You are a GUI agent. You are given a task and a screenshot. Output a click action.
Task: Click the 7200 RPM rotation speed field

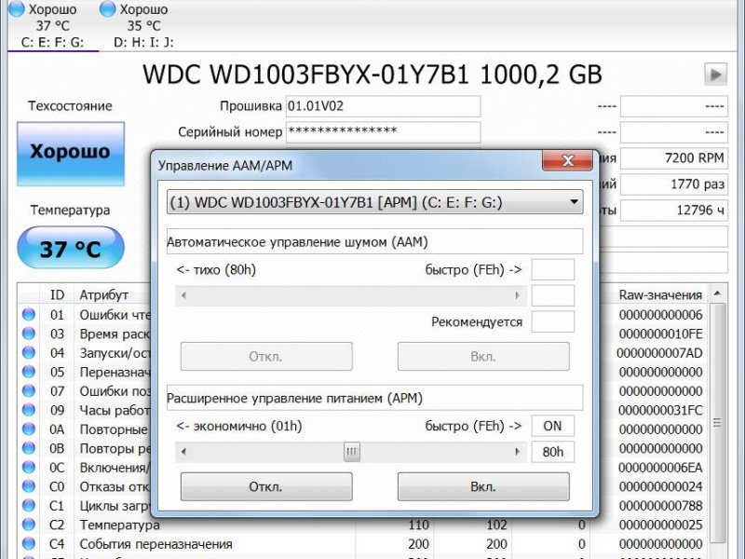[x=673, y=157]
